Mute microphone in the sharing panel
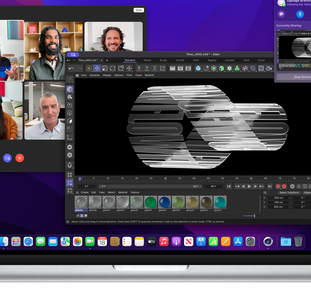The width and height of the screenshot is (311, 296). (x=300, y=14)
